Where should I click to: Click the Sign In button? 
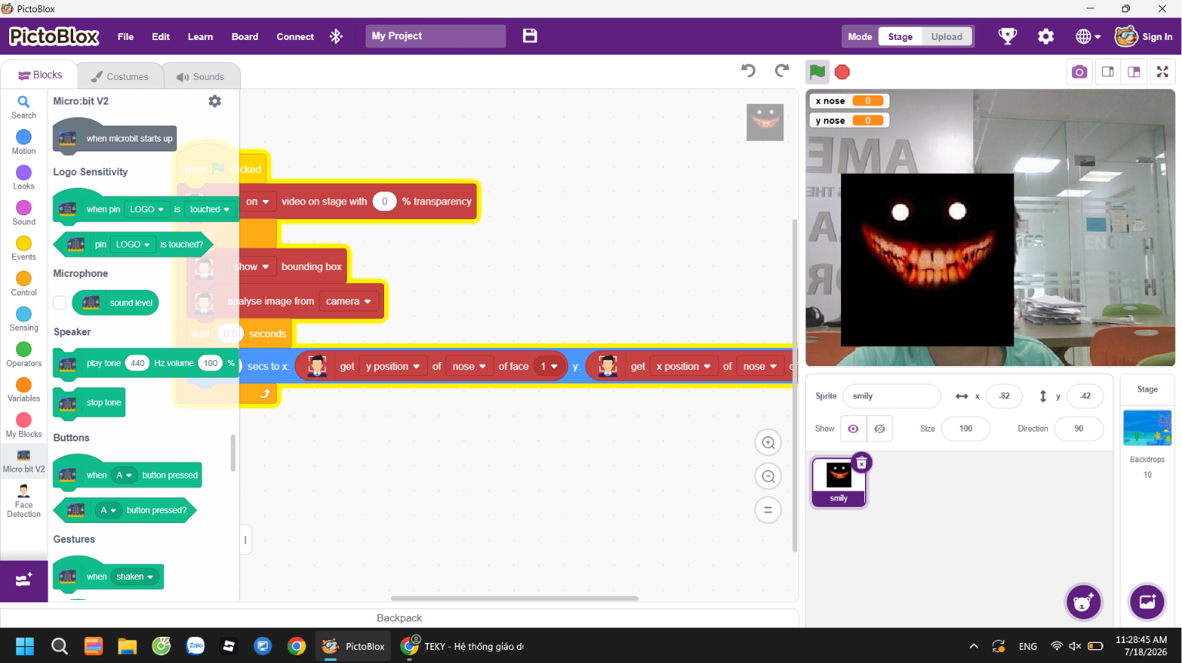point(1144,36)
